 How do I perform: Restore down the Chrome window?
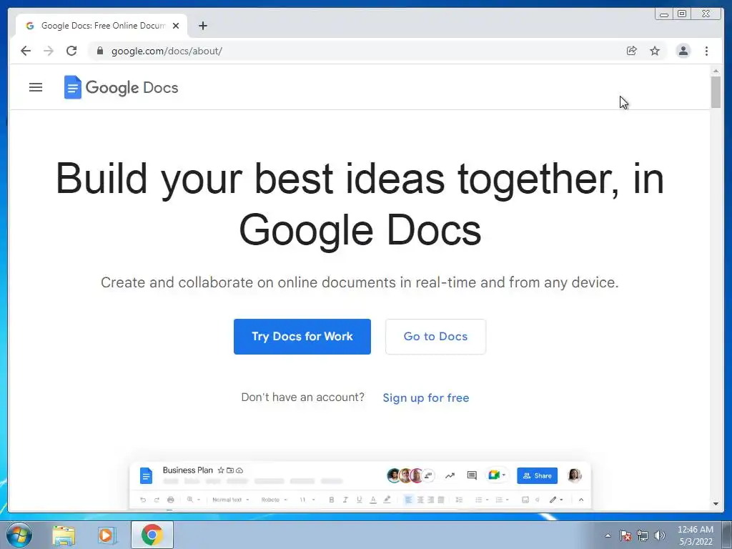[x=682, y=14]
